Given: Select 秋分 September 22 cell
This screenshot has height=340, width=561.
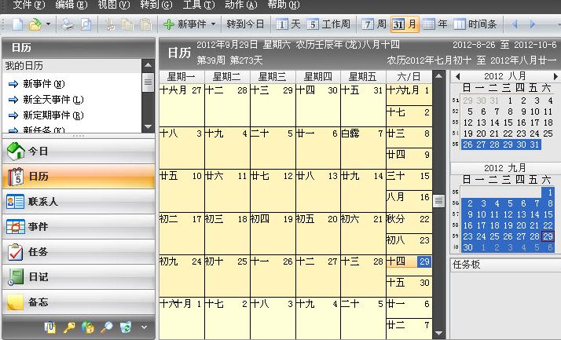Looking at the screenshot, I should [409, 223].
